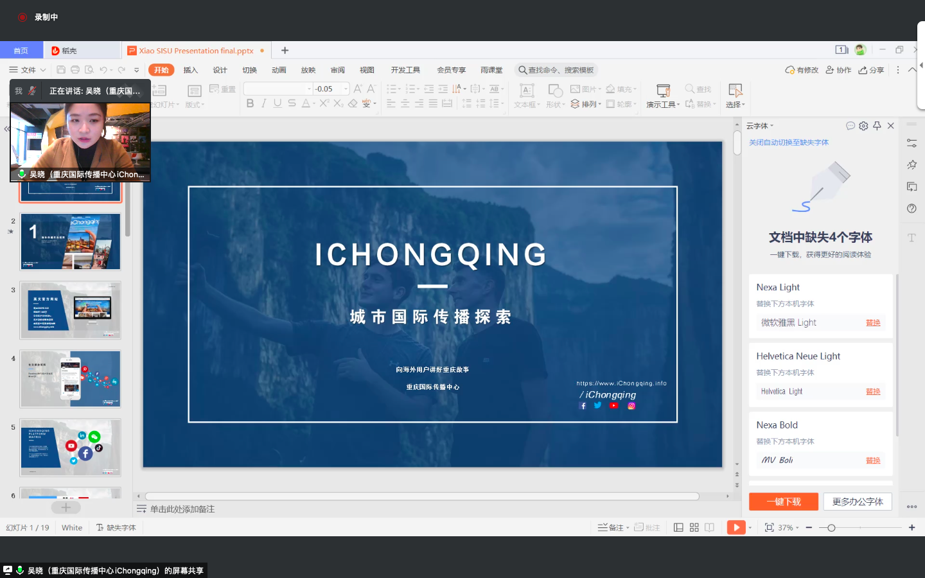Expand the 选择 select dropdown
Image resolution: width=925 pixels, height=578 pixels.
tap(735, 105)
